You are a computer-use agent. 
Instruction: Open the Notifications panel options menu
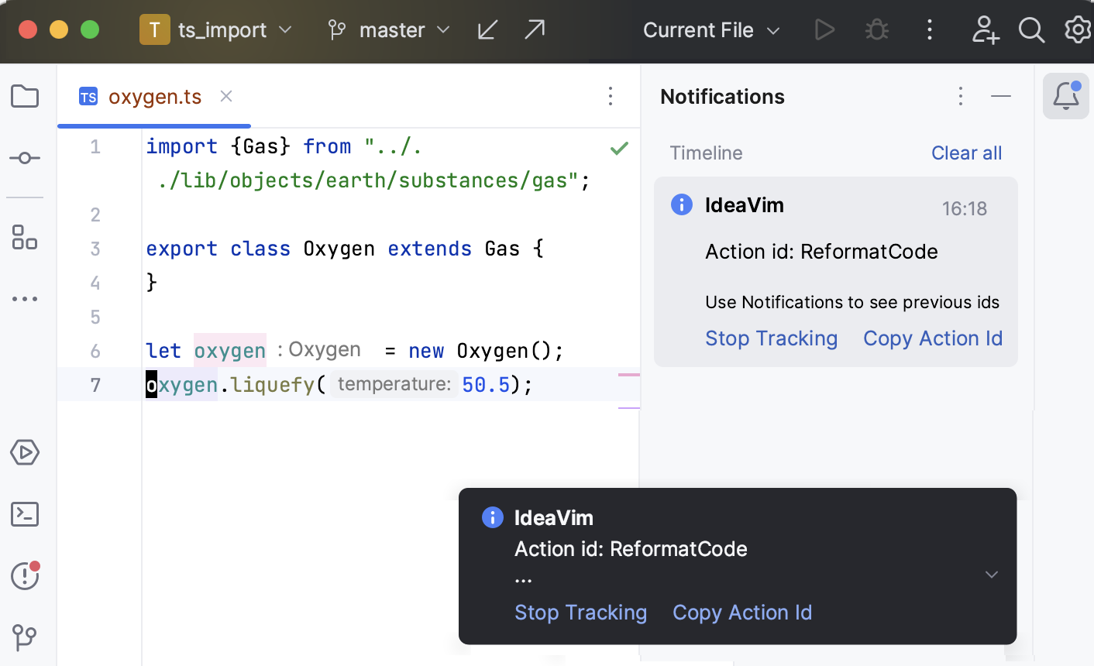click(x=961, y=96)
